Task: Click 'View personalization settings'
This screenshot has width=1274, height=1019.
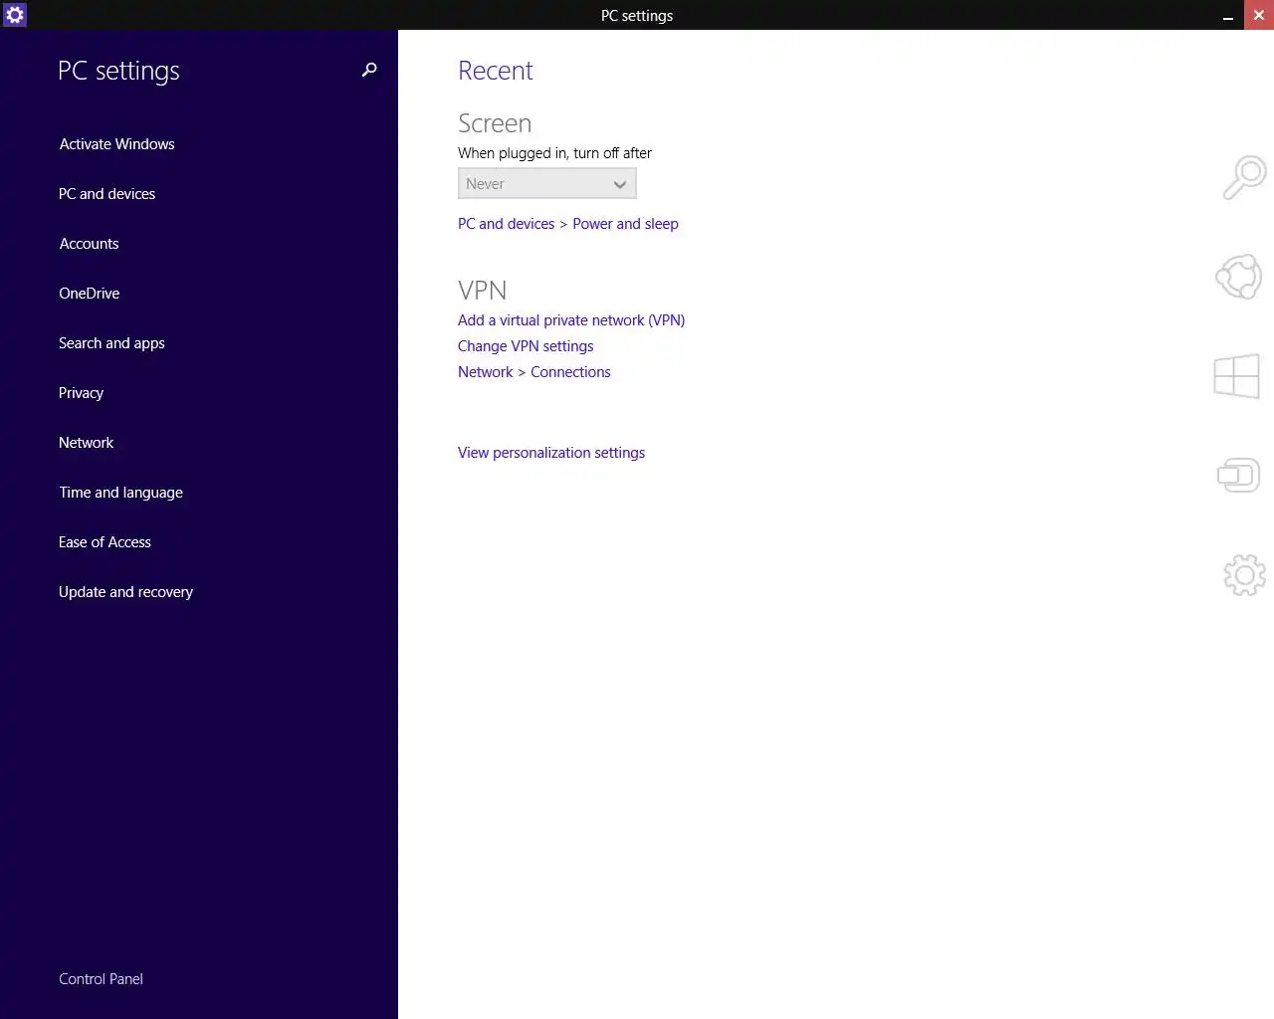Action: (x=551, y=453)
